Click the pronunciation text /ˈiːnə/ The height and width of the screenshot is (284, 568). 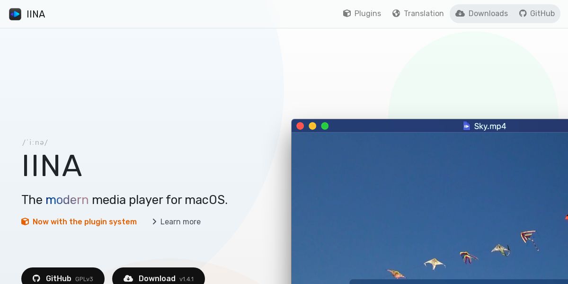coord(35,142)
